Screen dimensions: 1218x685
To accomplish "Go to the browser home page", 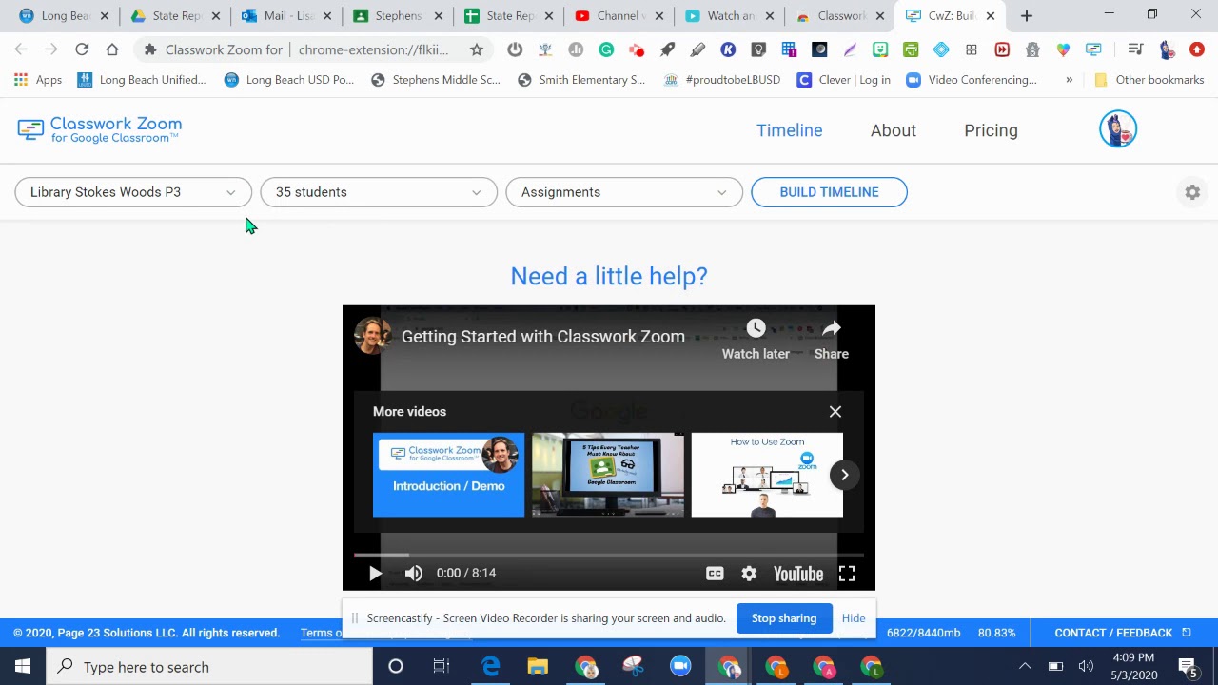I will [x=112, y=49].
